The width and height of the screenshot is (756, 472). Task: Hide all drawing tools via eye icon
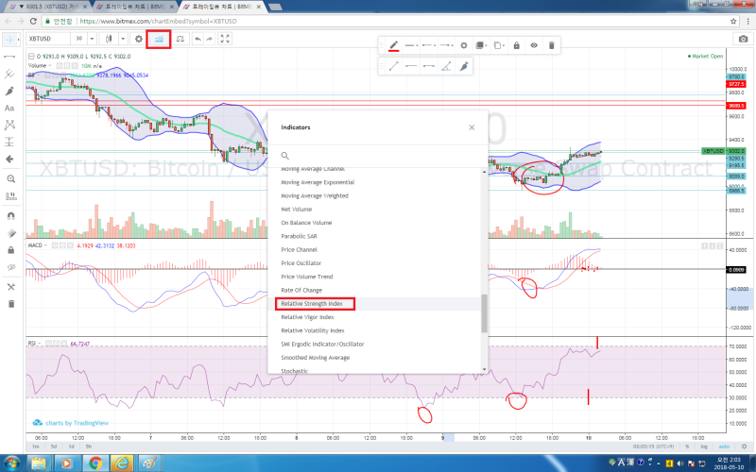click(10, 267)
